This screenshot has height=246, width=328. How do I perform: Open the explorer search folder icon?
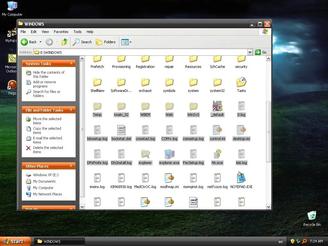[145, 154]
